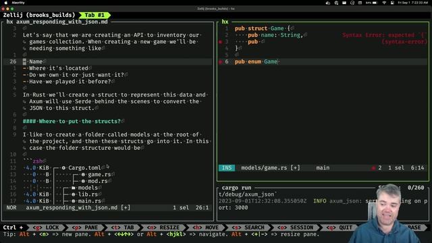Select Zellij Tab #1
This screenshot has height=243, width=432.
94,15
